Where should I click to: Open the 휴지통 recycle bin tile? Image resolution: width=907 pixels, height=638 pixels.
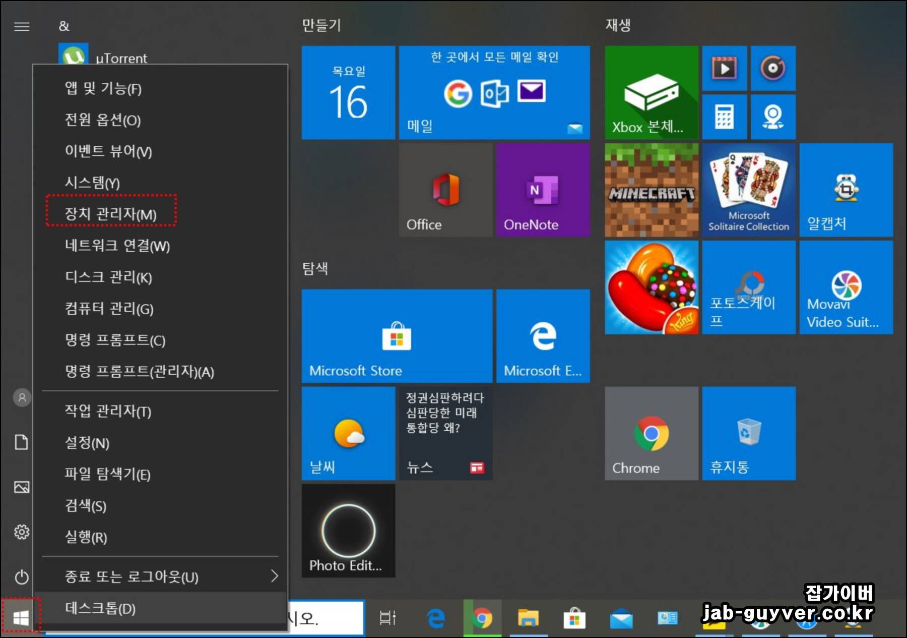click(749, 433)
